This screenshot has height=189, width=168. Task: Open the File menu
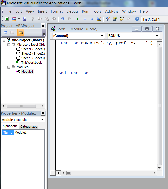[x=8, y=11]
